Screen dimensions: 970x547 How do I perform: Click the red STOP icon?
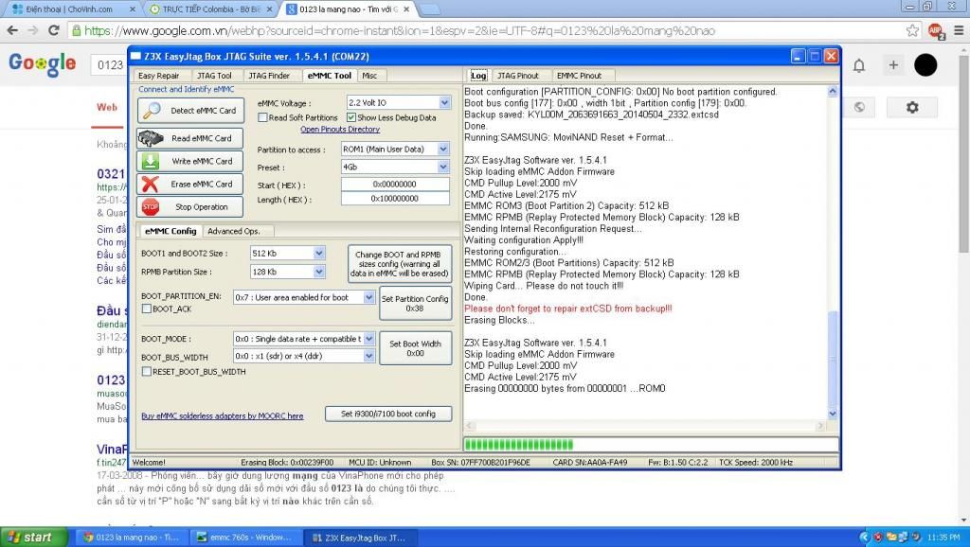(151, 206)
